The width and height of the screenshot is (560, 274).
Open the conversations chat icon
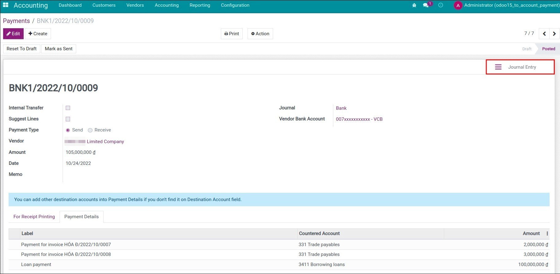pyautogui.click(x=426, y=5)
